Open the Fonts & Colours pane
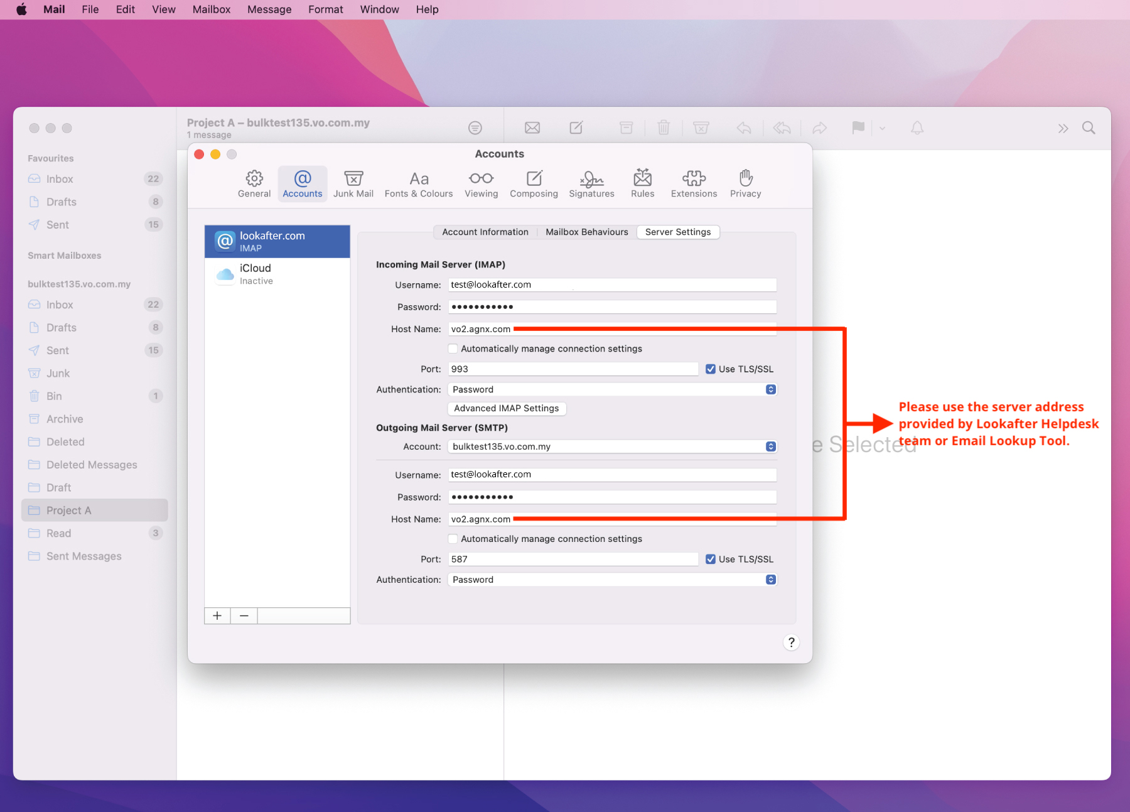The width and height of the screenshot is (1130, 812). (419, 184)
